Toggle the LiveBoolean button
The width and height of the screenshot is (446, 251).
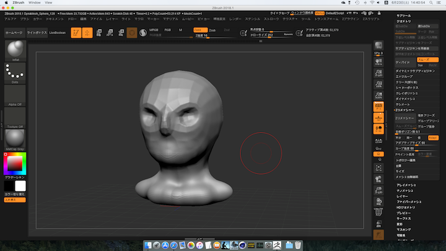coord(58,33)
